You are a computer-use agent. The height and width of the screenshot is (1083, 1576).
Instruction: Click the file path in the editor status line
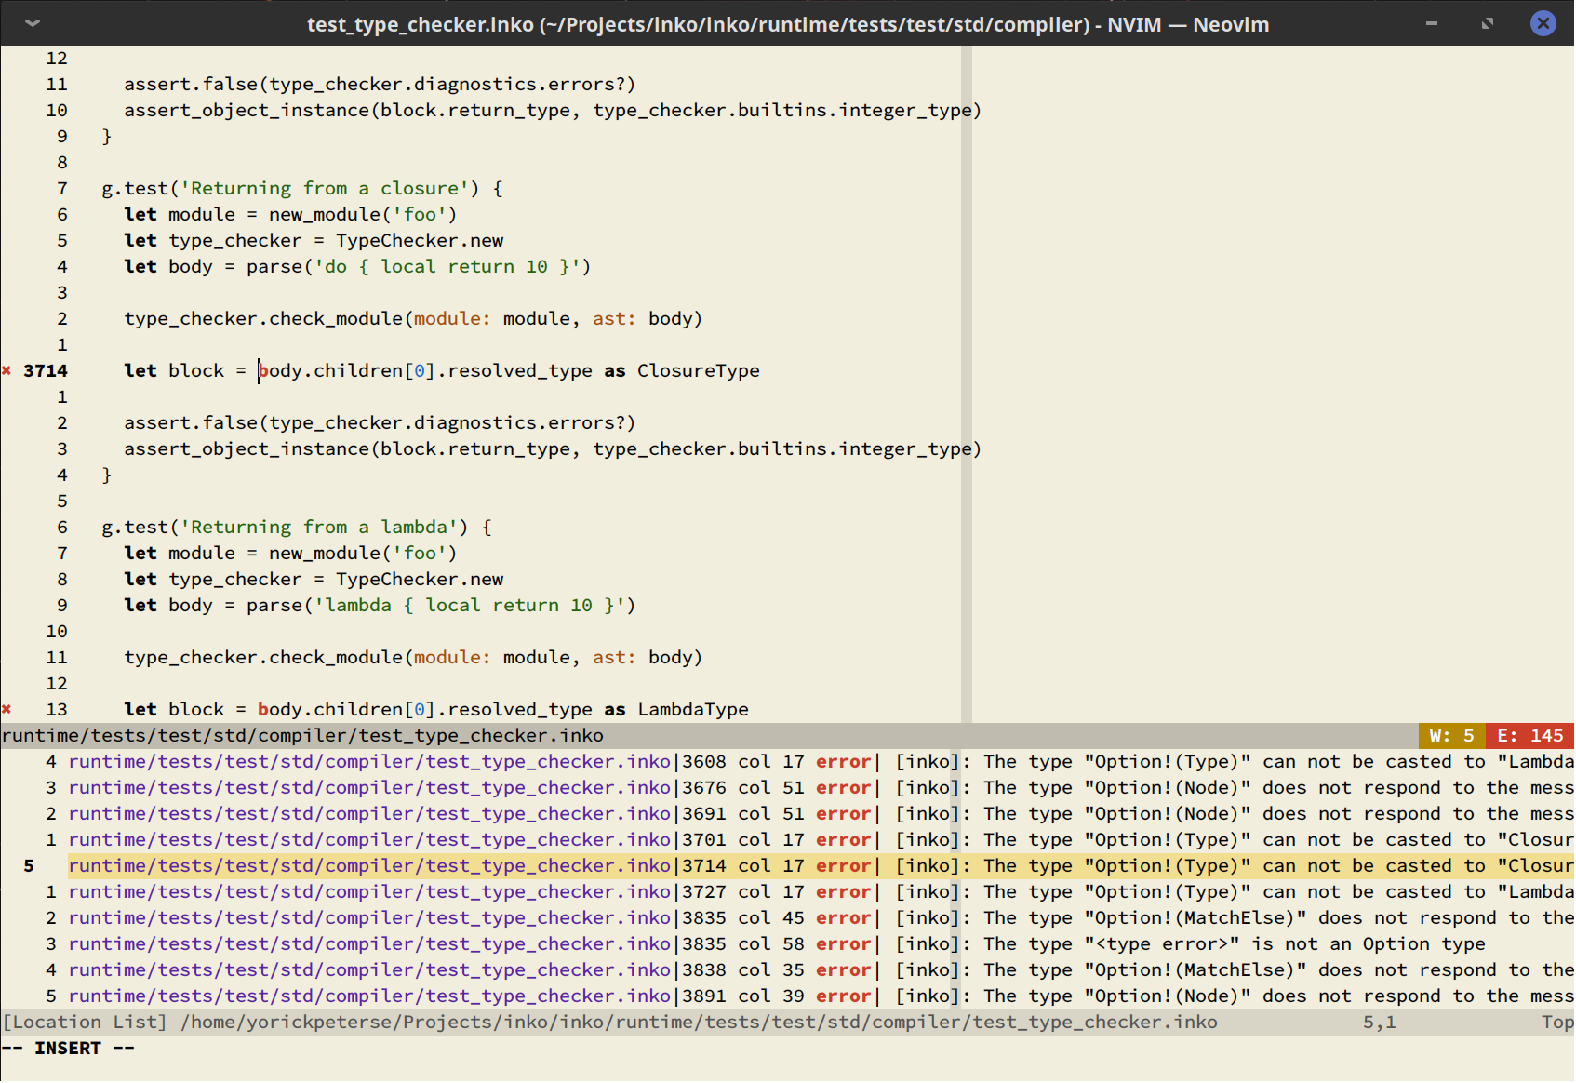(302, 736)
